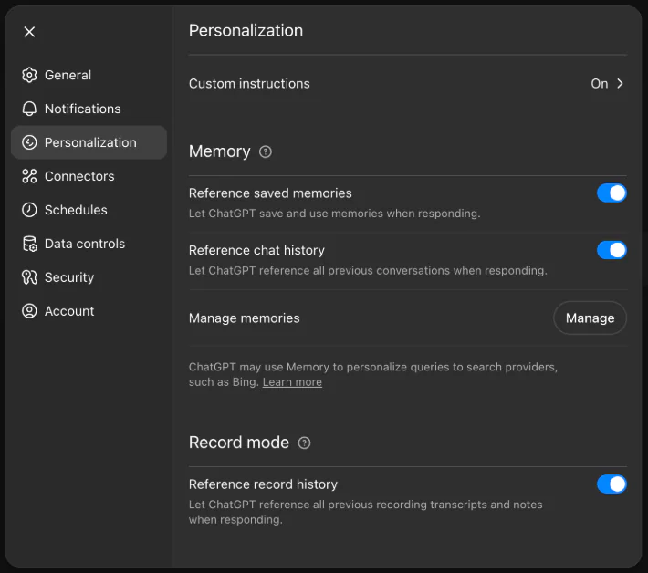Click the Connectors icon in sidebar
Image resolution: width=648 pixels, height=573 pixels.
coord(29,176)
